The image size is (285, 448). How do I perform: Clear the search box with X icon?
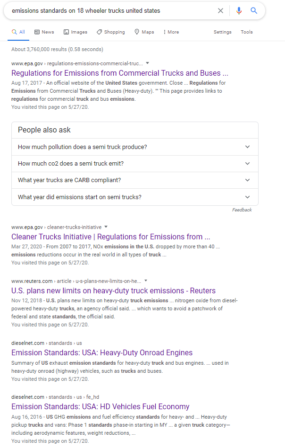220,11
